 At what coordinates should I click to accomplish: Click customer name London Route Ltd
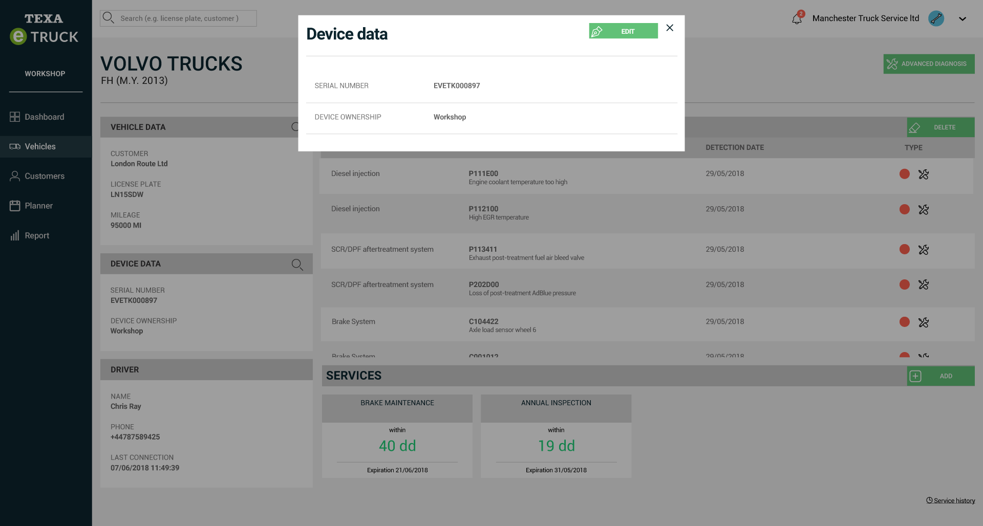(139, 164)
